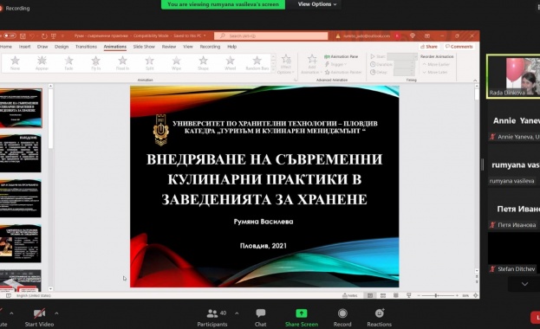Pick the Wipe animation effect
Viewport: 540px width, 329px height.
pyautogui.click(x=176, y=63)
